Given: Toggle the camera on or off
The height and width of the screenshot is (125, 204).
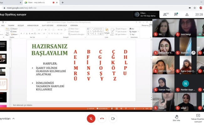Looking at the screenshot, I should tap(112, 118).
